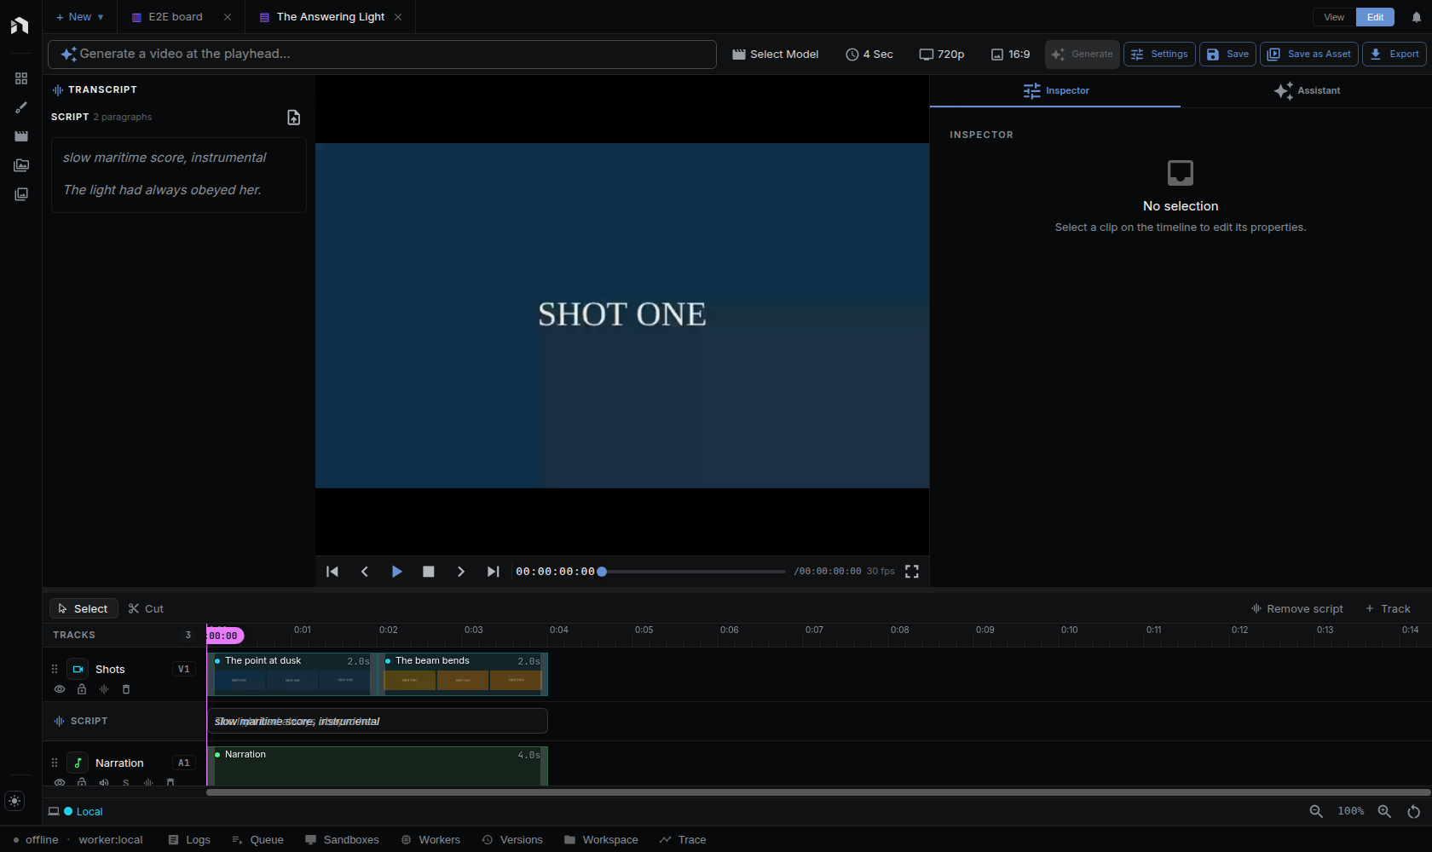Click Remove script
Viewport: 1432px width, 852px height.
tap(1296, 608)
